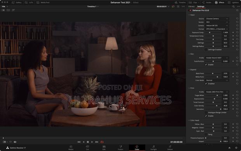This screenshot has height=151, width=241.
Task: Click the effects search magnifier icon
Action: [234, 7]
